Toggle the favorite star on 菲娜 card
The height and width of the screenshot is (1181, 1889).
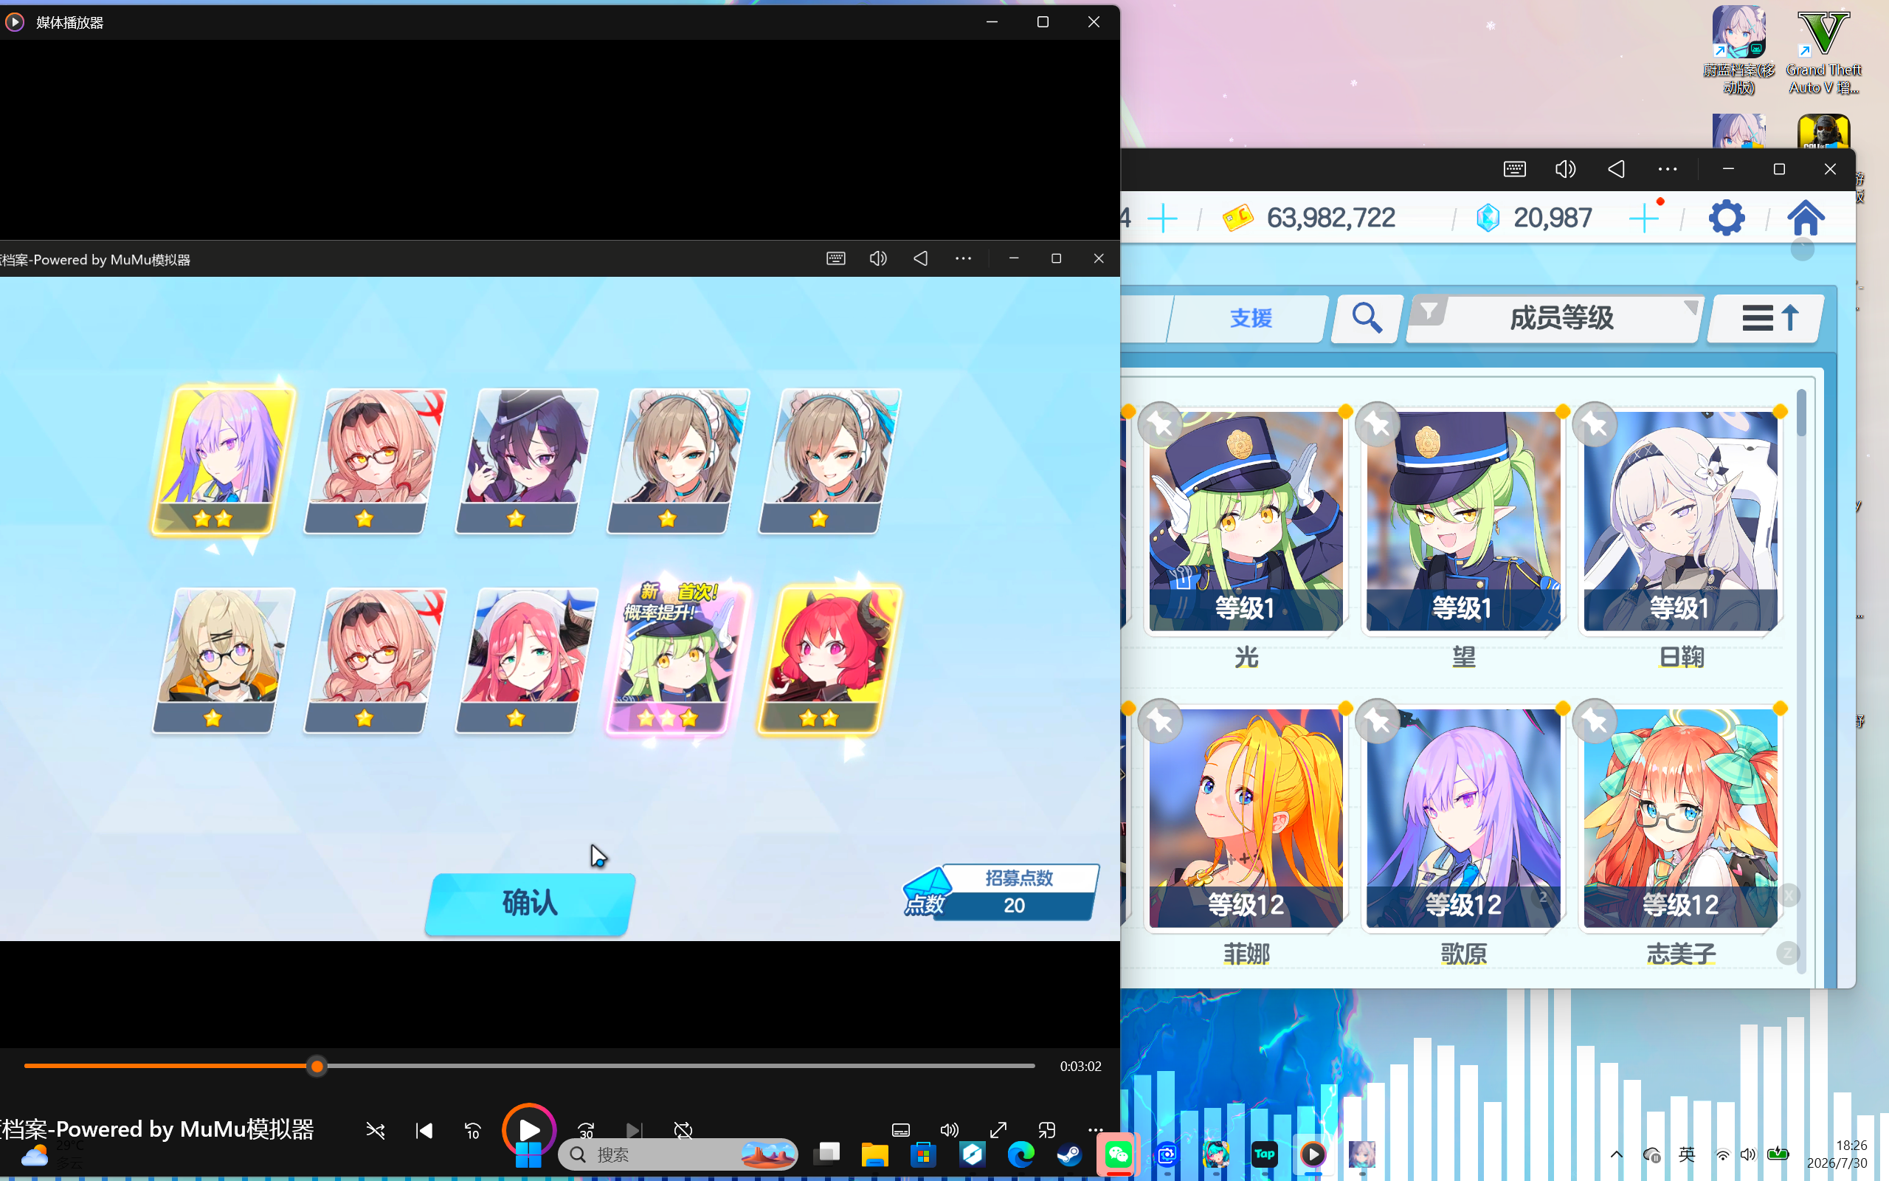(x=1160, y=721)
